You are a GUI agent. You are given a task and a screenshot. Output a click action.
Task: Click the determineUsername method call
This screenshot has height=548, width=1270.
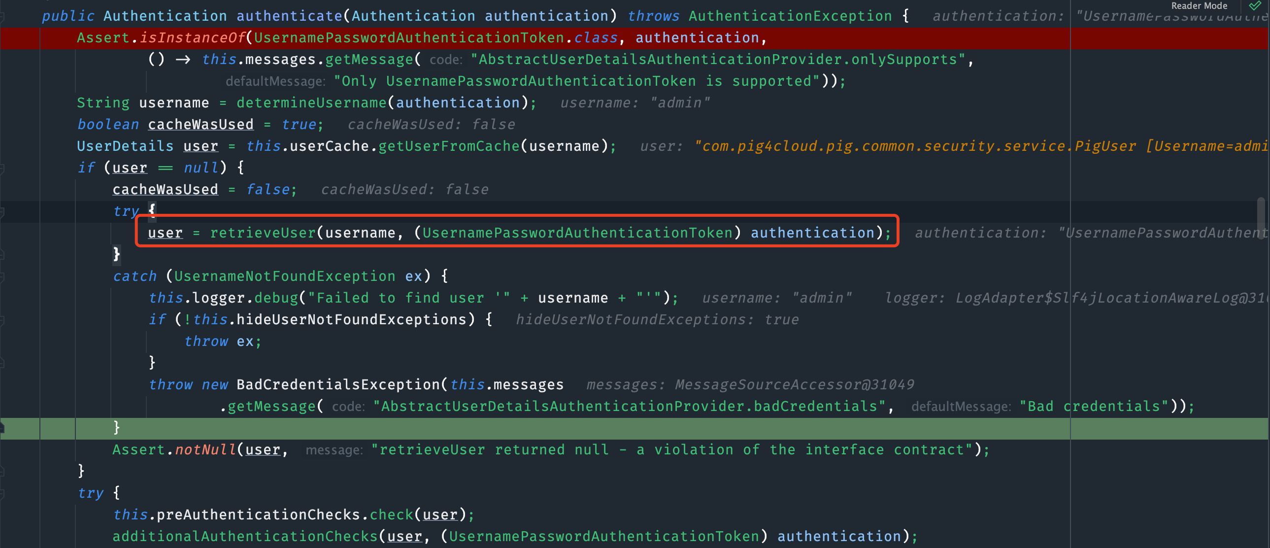coord(311,103)
